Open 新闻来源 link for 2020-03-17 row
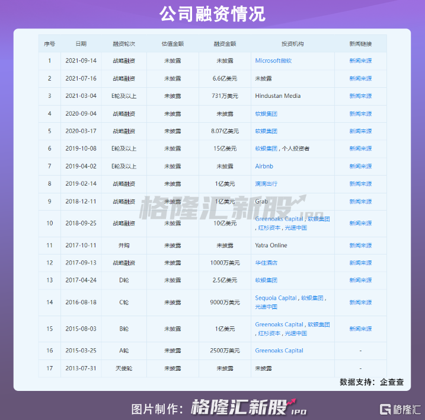This screenshot has width=425, height=420. 360,131
